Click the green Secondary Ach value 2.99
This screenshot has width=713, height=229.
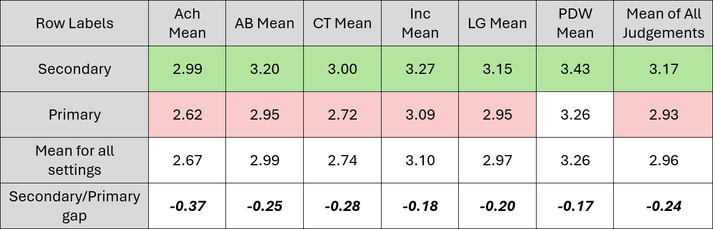click(x=189, y=69)
